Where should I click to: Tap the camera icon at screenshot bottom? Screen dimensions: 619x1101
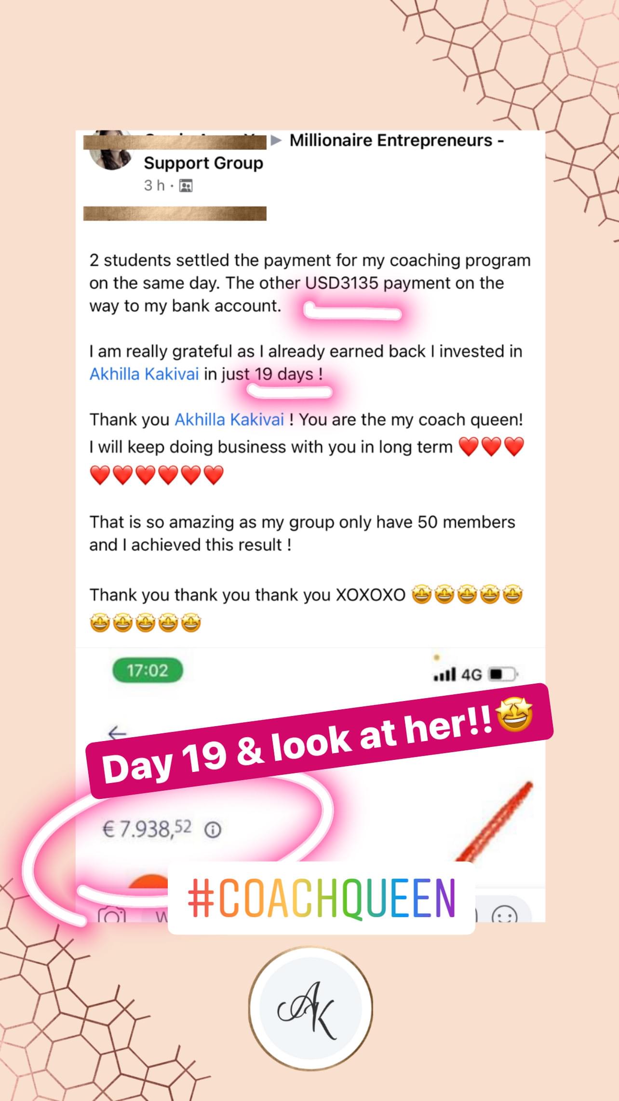click(x=112, y=915)
